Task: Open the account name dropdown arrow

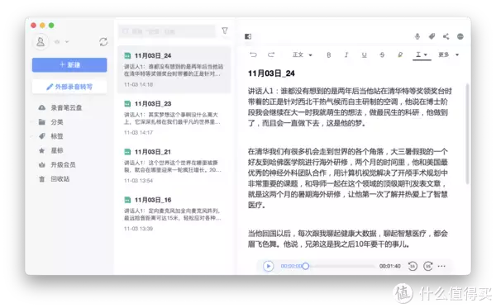Action: tap(67, 41)
